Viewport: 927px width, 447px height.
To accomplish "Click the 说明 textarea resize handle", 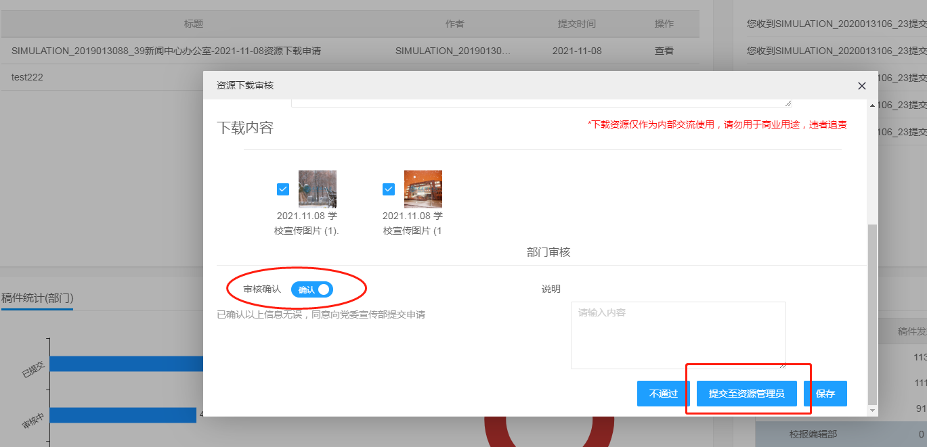I will tap(782, 365).
